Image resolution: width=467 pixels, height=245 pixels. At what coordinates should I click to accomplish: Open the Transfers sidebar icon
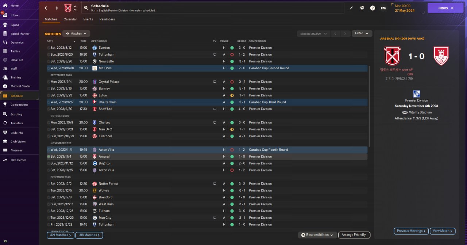click(5, 123)
